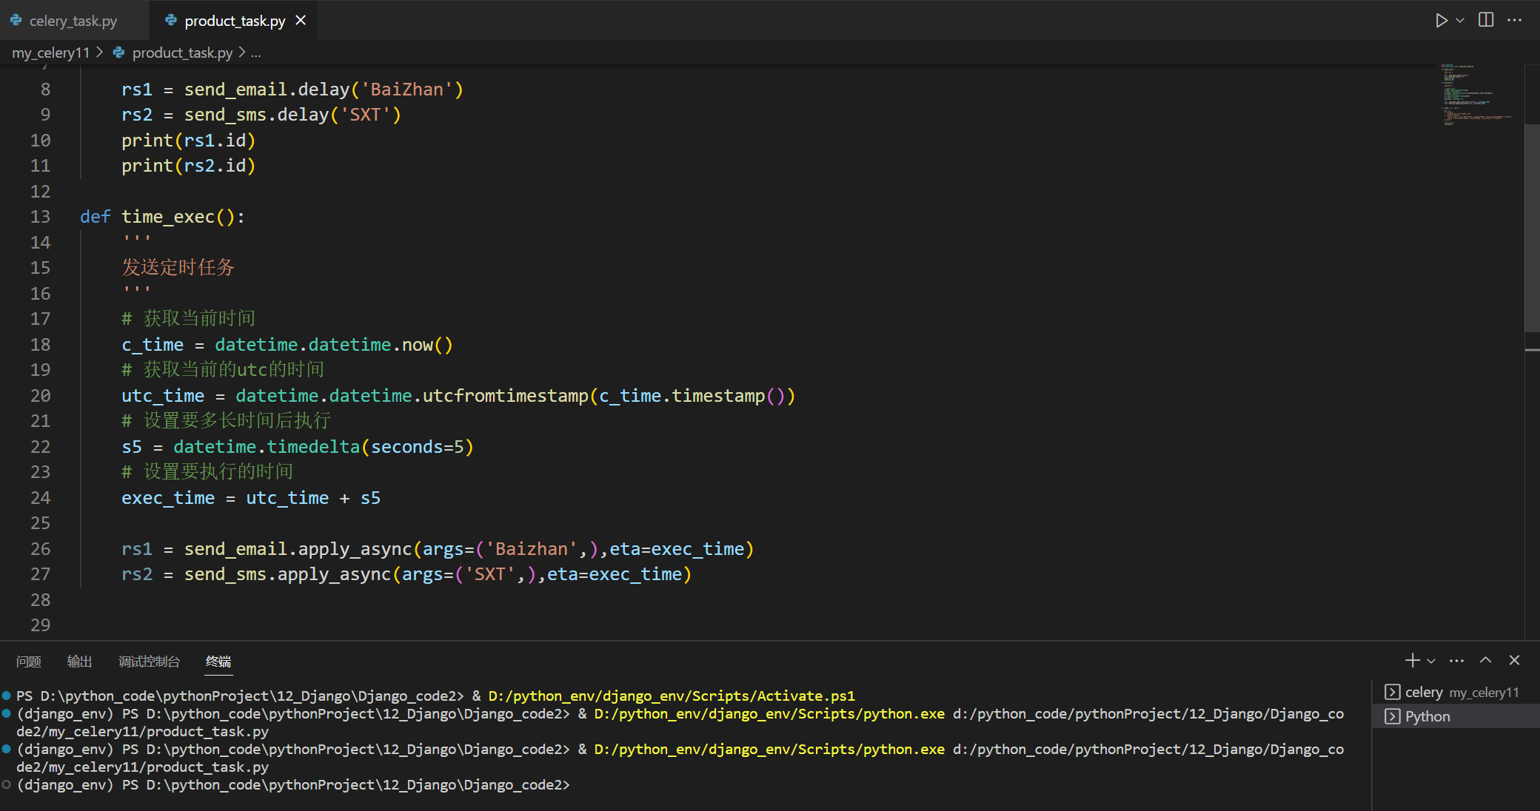
Task: Open the 调试控制台 debug console tab
Action: click(149, 662)
